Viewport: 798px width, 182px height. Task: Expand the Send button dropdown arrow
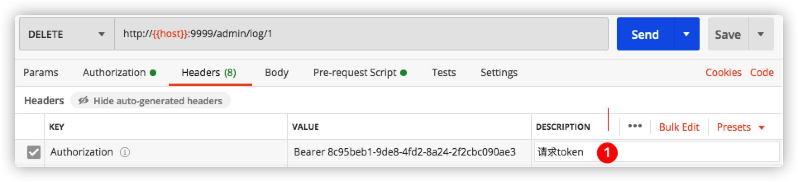pyautogui.click(x=686, y=34)
